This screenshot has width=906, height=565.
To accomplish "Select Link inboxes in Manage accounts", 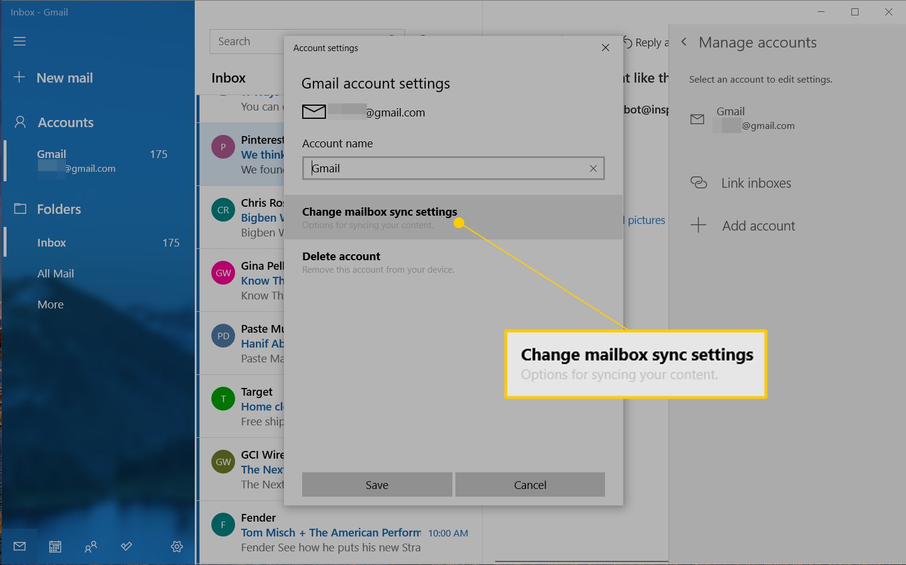I will (x=756, y=183).
